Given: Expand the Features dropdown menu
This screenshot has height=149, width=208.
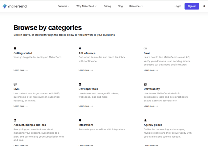Looking at the screenshot, I should [x=63, y=6].
